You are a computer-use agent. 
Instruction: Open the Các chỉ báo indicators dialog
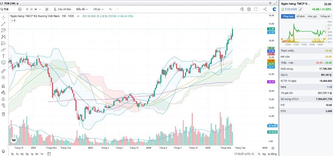(63, 9)
